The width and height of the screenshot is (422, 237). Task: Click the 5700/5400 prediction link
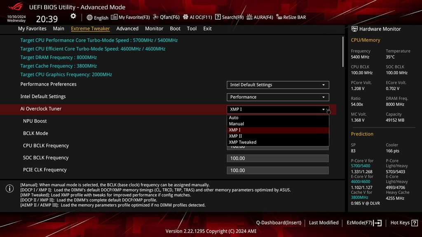(x=360, y=166)
